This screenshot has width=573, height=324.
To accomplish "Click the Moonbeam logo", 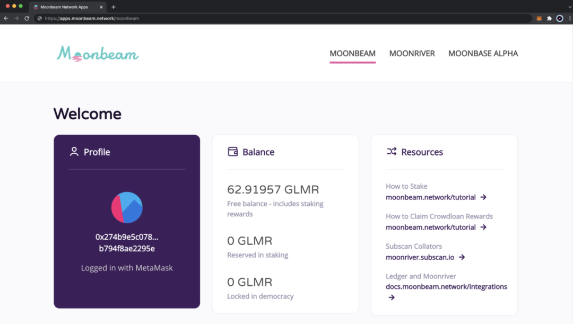I will [98, 54].
